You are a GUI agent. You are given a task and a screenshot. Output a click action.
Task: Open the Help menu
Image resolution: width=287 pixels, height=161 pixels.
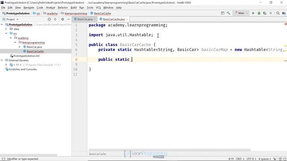click(119, 8)
